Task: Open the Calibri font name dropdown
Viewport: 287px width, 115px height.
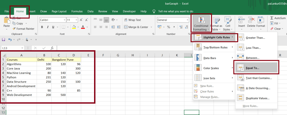Action: coord(64,20)
